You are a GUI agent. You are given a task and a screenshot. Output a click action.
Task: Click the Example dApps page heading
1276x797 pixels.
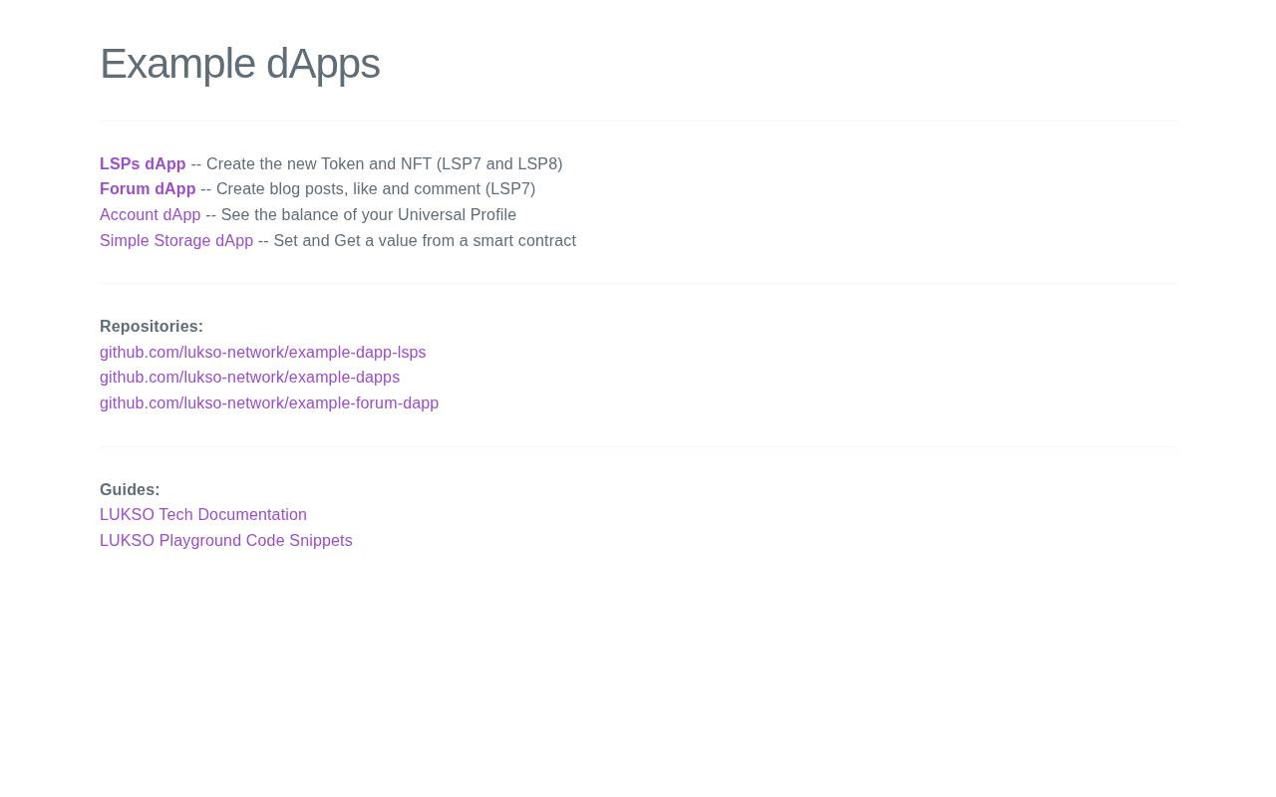tap(240, 64)
